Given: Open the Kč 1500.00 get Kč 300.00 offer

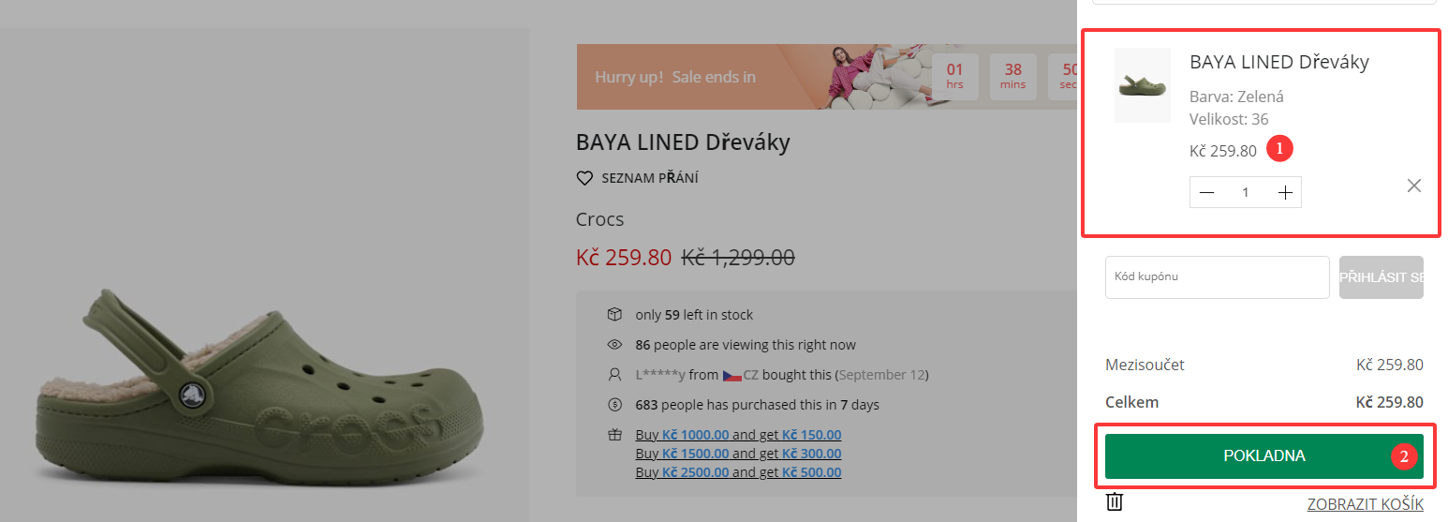Looking at the screenshot, I should pos(738,454).
